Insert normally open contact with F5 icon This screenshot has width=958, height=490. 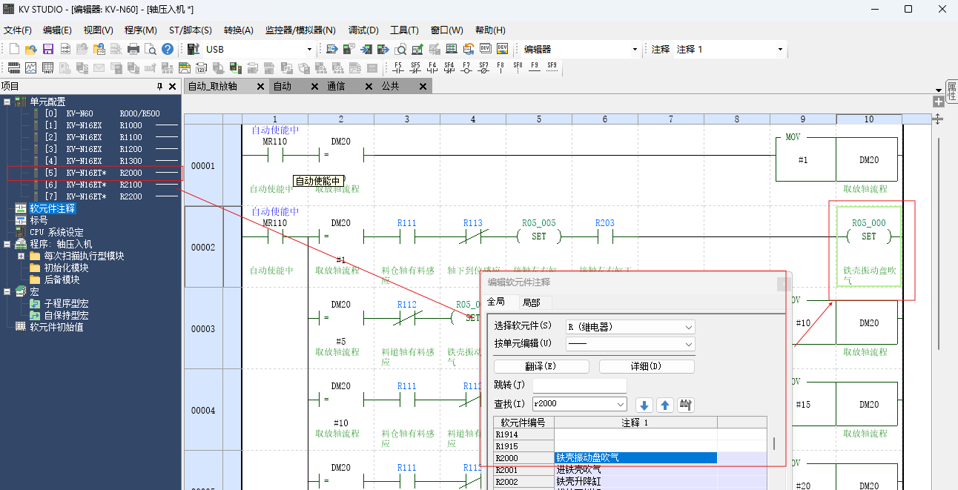click(398, 67)
